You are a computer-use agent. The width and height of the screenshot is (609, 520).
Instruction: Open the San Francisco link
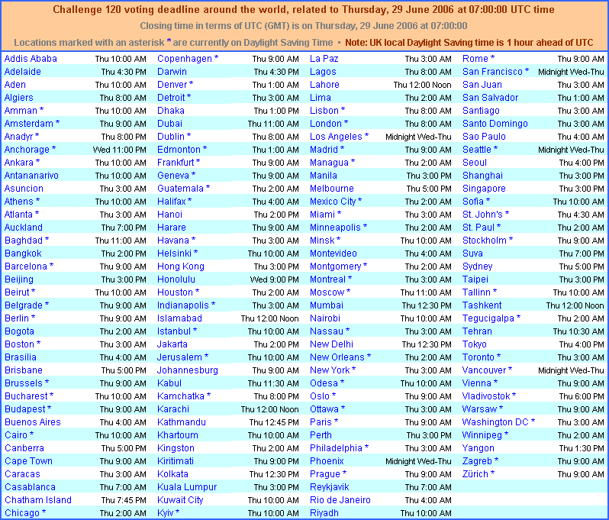492,72
